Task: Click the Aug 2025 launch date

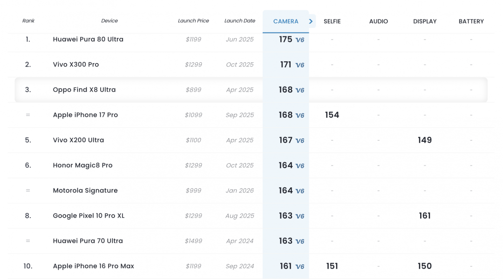Action: (x=240, y=216)
